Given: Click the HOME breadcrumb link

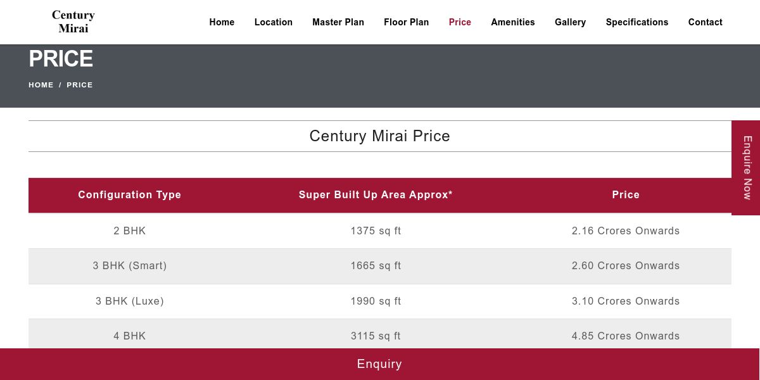Looking at the screenshot, I should (41, 85).
